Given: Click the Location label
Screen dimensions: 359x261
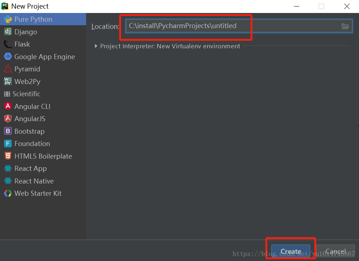Looking at the screenshot, I should tap(105, 26).
